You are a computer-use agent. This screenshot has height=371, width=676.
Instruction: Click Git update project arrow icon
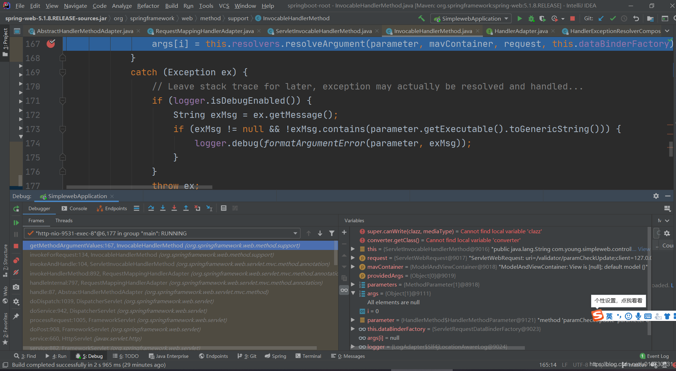(601, 18)
